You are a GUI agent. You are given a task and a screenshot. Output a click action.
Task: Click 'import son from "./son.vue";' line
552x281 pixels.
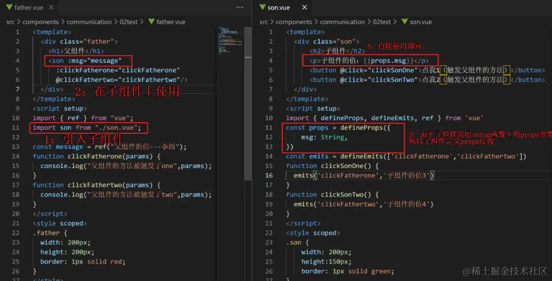click(x=87, y=127)
